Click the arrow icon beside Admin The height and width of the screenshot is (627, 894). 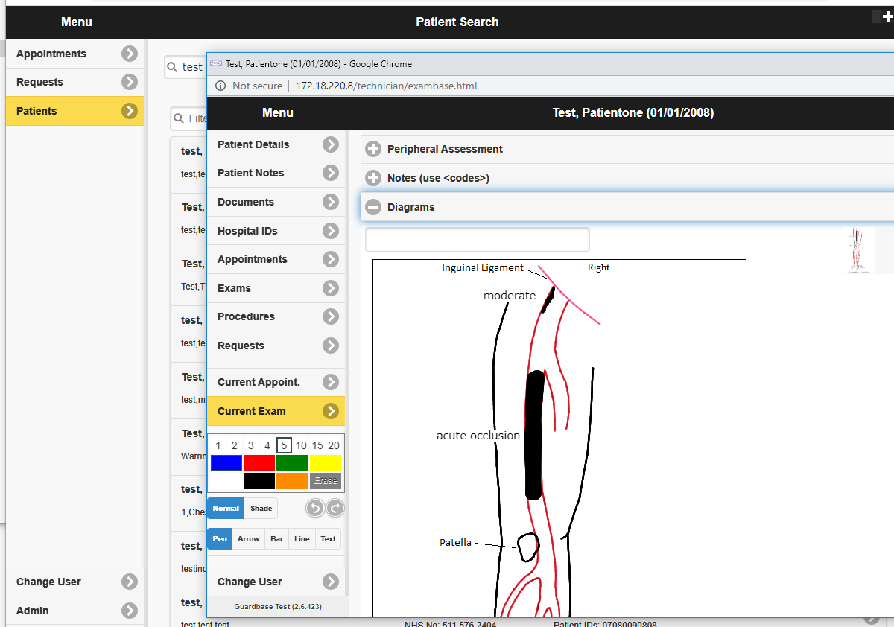(130, 611)
